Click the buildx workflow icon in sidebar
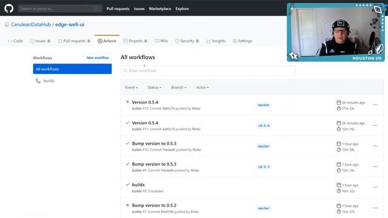388x218 pixels. [x=38, y=81]
